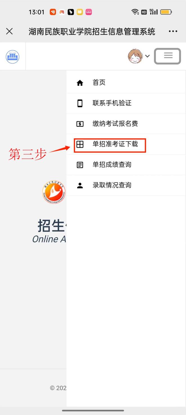Screen dimensions: 186x415
Task: Toggle the hamburger menu button
Action: [x=167, y=56]
